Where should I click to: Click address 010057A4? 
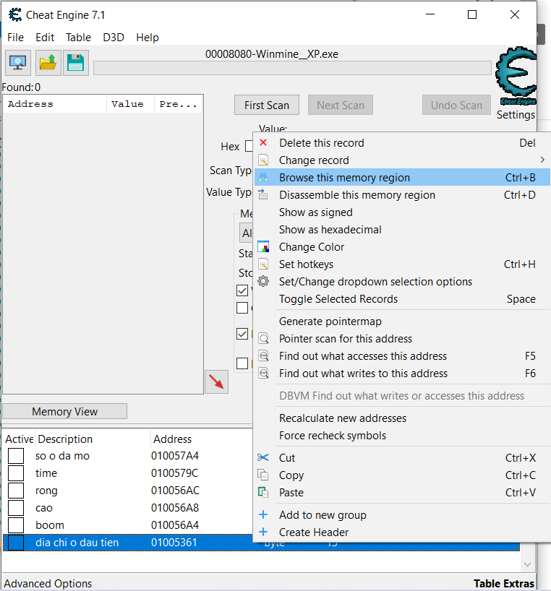pos(174,456)
